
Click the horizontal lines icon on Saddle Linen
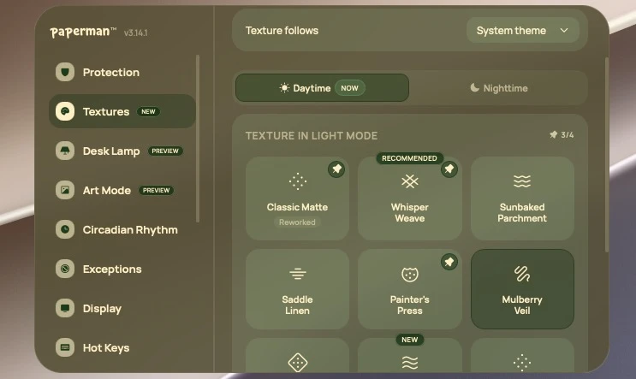(297, 274)
